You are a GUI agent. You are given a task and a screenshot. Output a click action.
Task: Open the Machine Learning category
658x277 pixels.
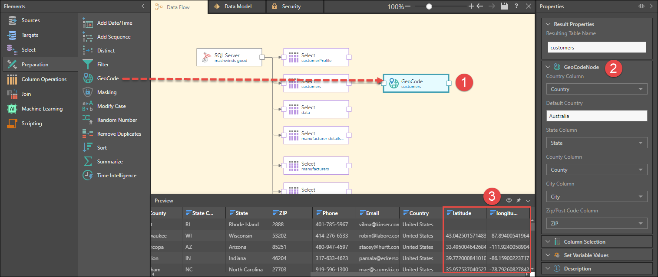pyautogui.click(x=42, y=109)
